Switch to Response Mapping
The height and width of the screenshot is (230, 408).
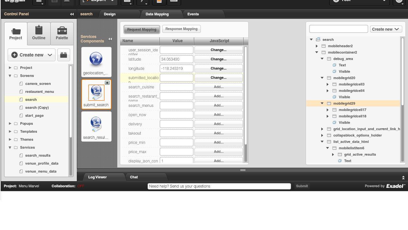(181, 29)
